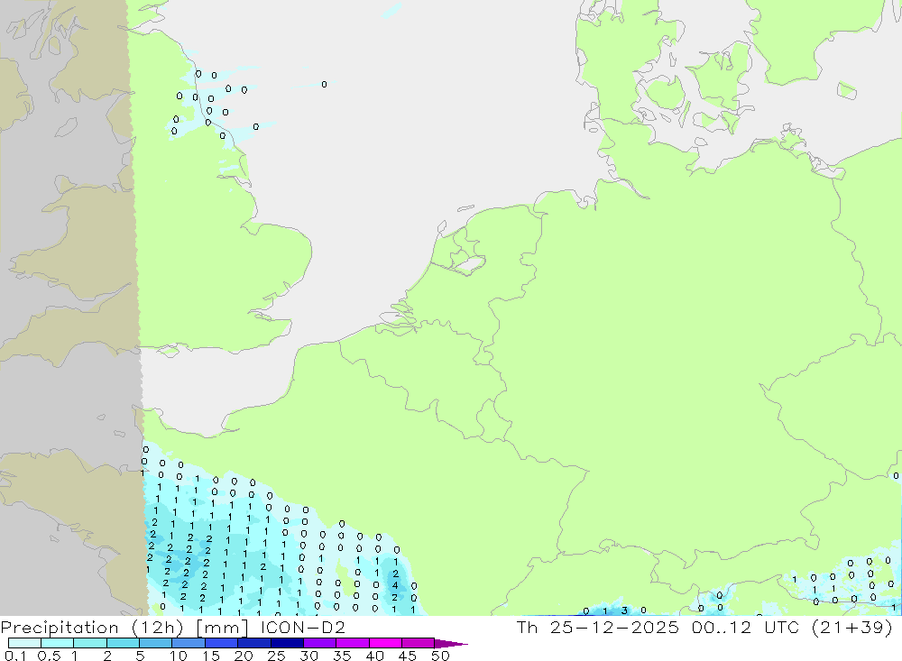Click the 40–45 mm magenta legend swatch
The width and height of the screenshot is (902, 661).
(x=385, y=643)
